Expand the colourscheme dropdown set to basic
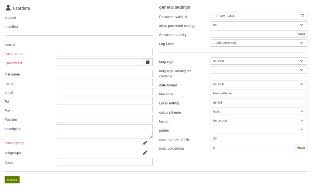 [x=259, y=112]
